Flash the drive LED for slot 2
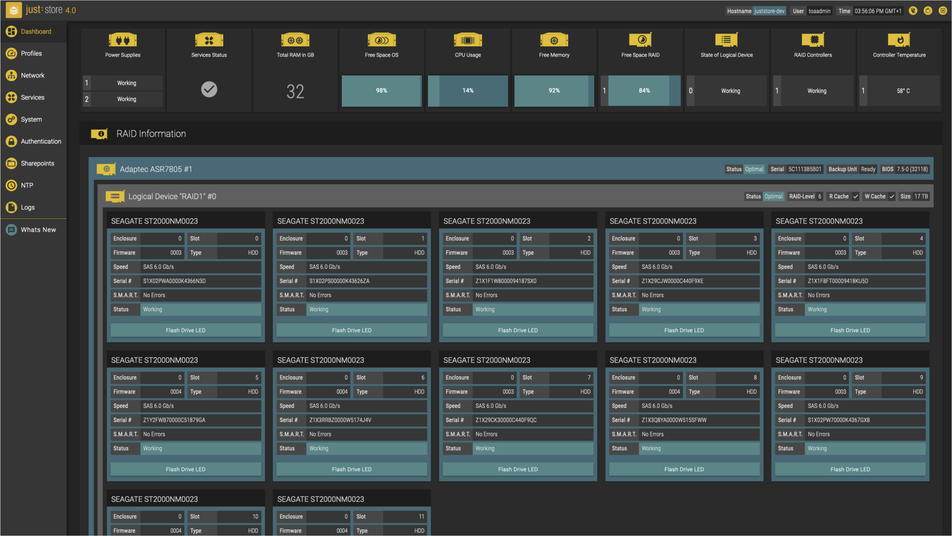952x536 pixels. click(518, 330)
